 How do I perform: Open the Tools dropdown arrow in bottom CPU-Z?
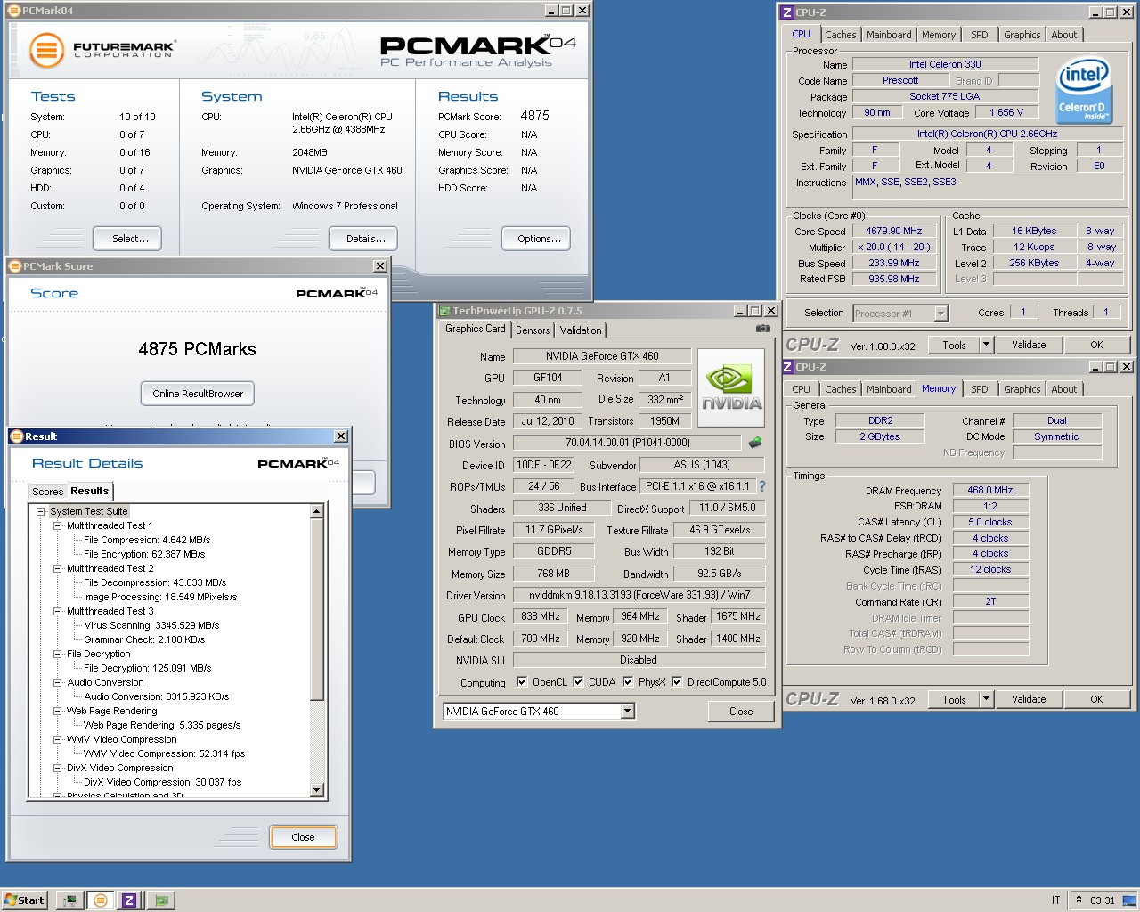(x=986, y=699)
